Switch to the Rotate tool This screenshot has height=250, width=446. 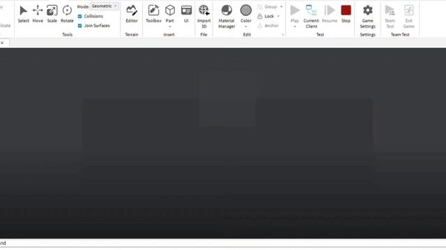click(67, 14)
